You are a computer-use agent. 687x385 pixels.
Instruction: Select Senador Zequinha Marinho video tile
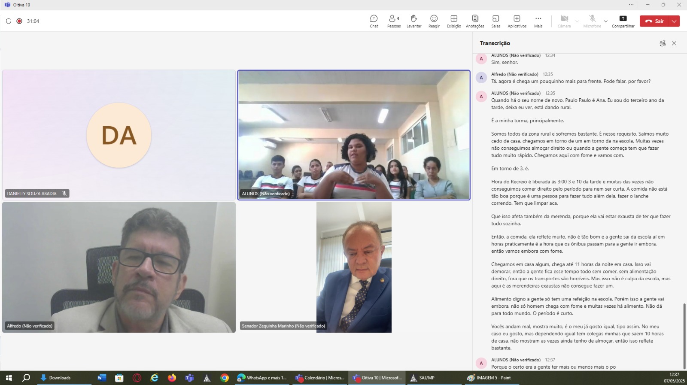(x=354, y=267)
